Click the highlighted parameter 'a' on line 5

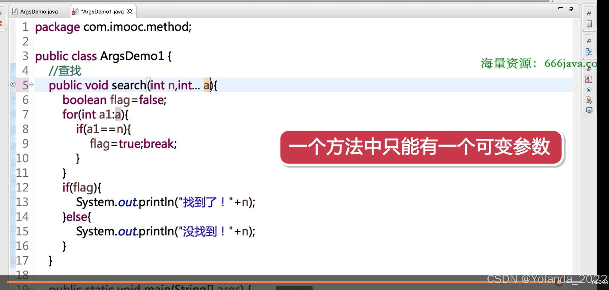click(206, 85)
